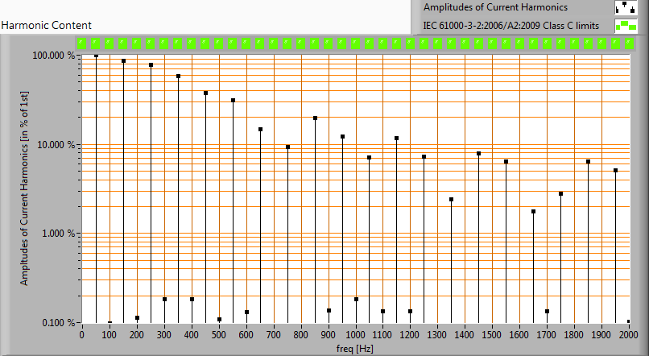Click the 0.100 % y-axis minimum value
The image size is (649, 356).
56,323
